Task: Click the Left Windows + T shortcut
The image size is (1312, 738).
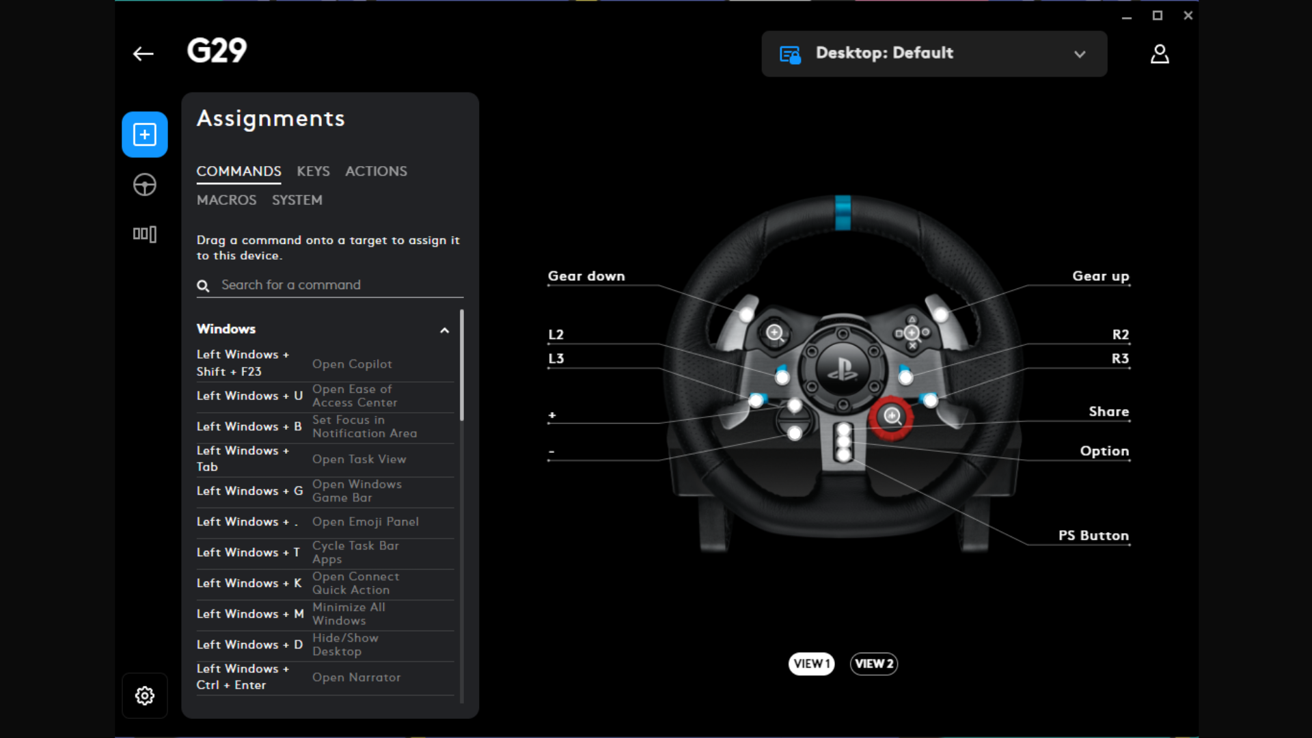Action: pyautogui.click(x=249, y=552)
